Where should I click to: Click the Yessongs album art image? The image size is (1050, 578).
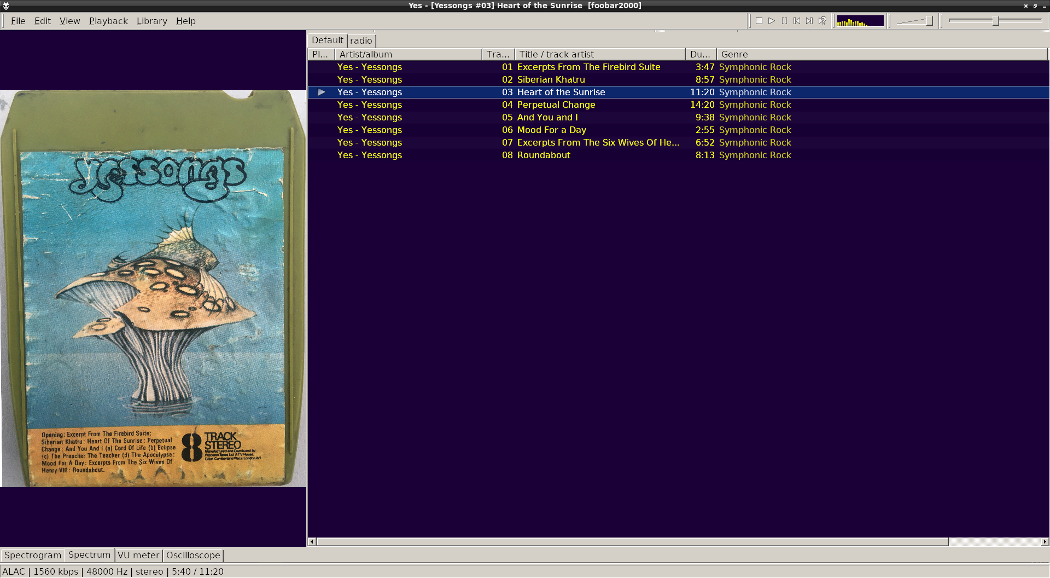[153, 288]
